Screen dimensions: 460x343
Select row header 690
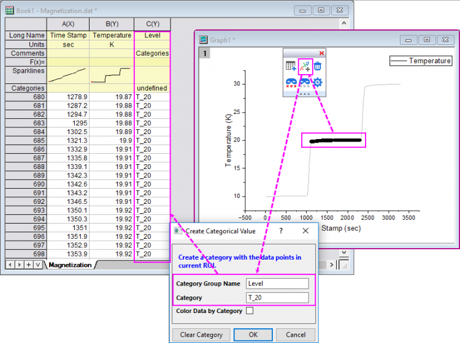tap(26, 184)
